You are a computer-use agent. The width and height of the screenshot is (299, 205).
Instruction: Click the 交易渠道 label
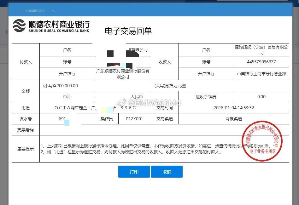[165, 119]
